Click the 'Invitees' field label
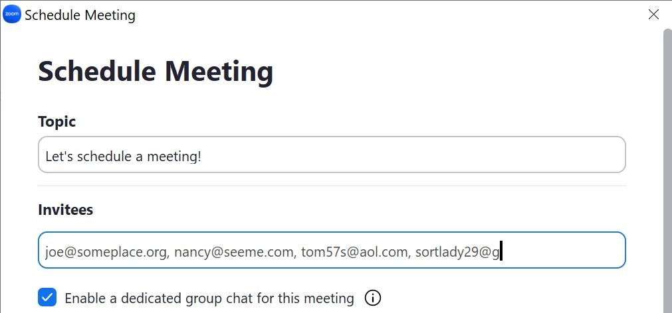 [x=66, y=210]
